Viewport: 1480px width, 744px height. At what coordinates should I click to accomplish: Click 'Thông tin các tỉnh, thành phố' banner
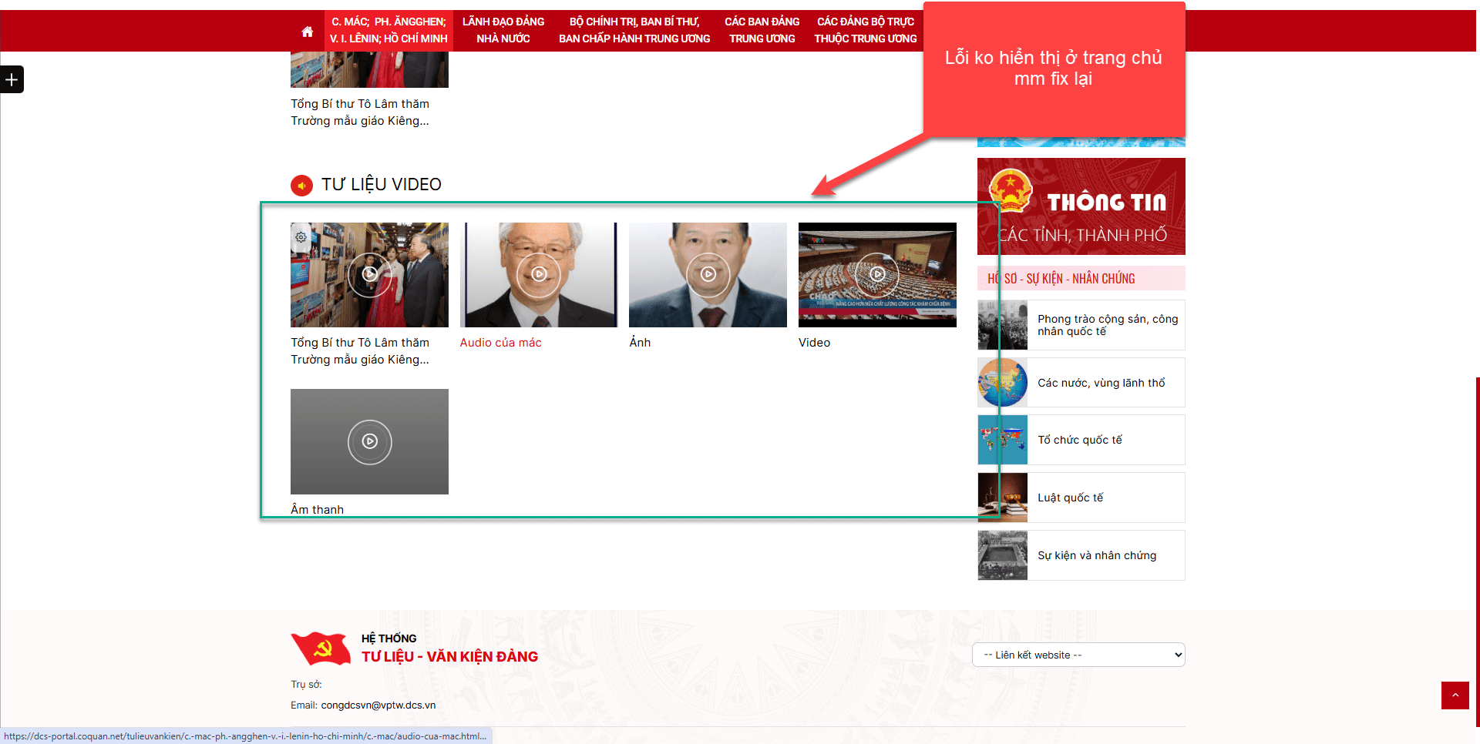click(x=1081, y=206)
